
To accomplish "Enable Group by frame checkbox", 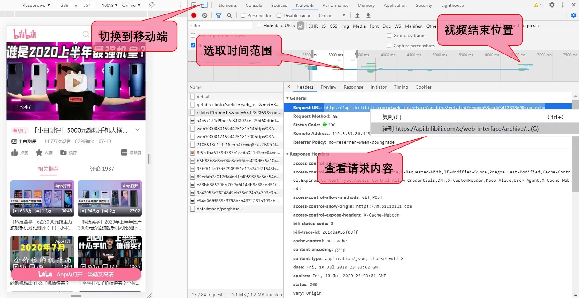I will (x=389, y=35).
